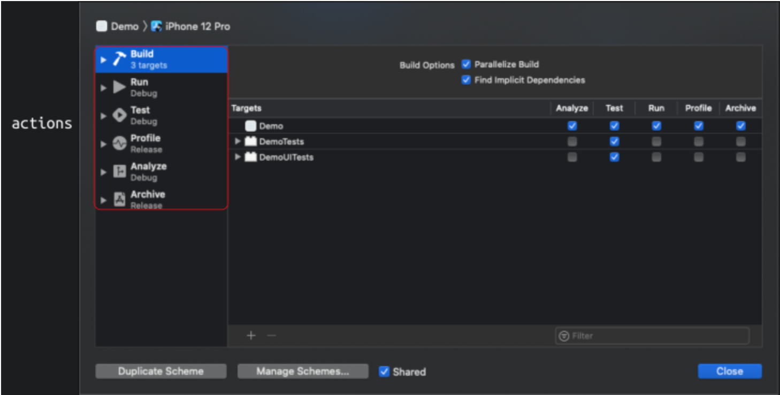The width and height of the screenshot is (780, 395).
Task: Close the scheme editor with Close button
Action: 730,371
